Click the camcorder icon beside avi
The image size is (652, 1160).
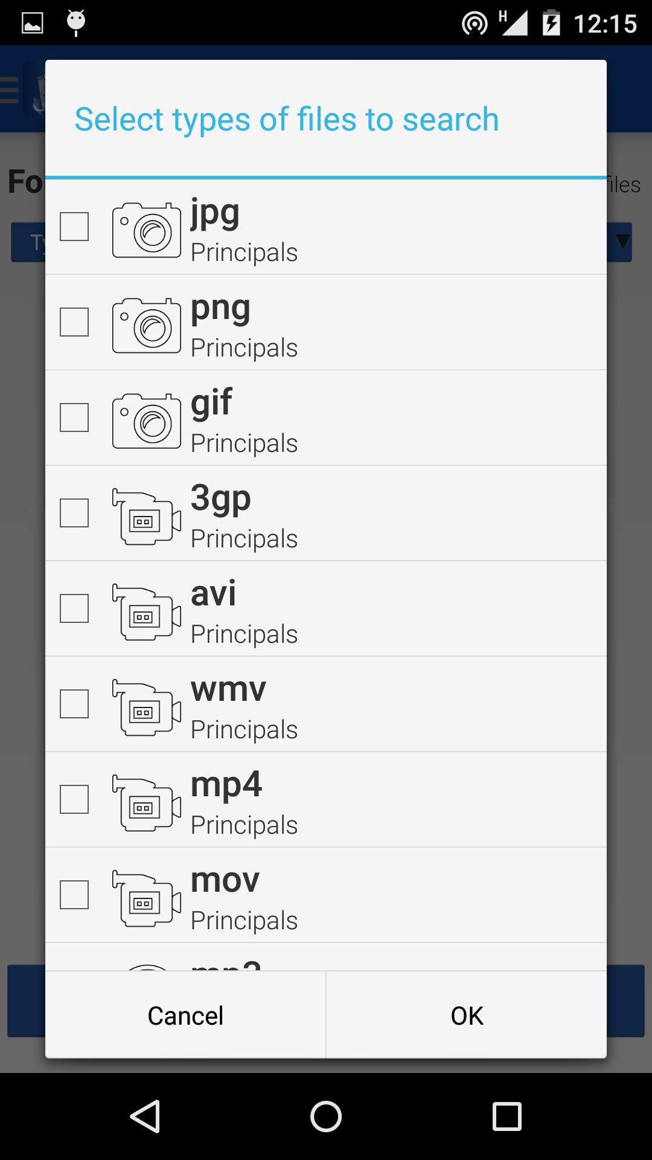click(147, 612)
